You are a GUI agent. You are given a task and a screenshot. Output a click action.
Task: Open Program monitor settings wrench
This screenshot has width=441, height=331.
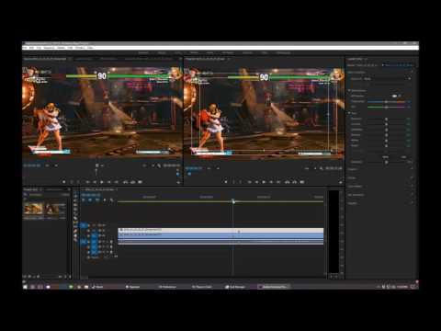(x=322, y=168)
